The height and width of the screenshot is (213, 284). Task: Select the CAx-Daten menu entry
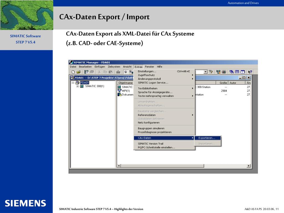pos(164,138)
